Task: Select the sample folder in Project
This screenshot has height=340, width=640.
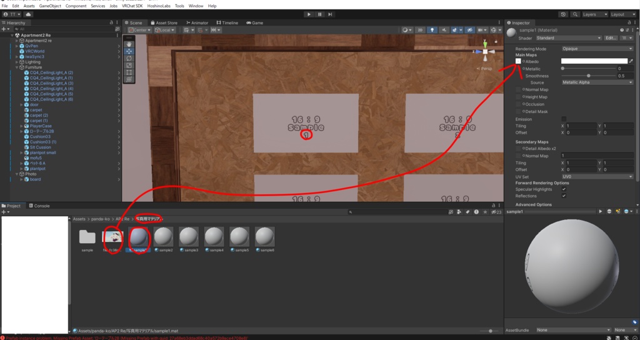Action: coord(87,239)
